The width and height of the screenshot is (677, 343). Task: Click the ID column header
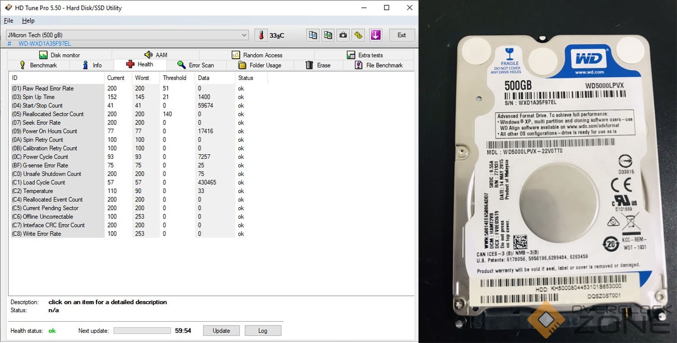tap(57, 78)
